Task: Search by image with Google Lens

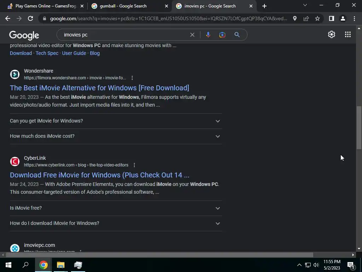Action: coord(222,35)
